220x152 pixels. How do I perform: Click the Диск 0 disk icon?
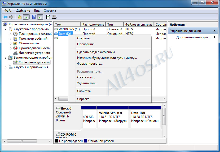[x=58, y=108]
